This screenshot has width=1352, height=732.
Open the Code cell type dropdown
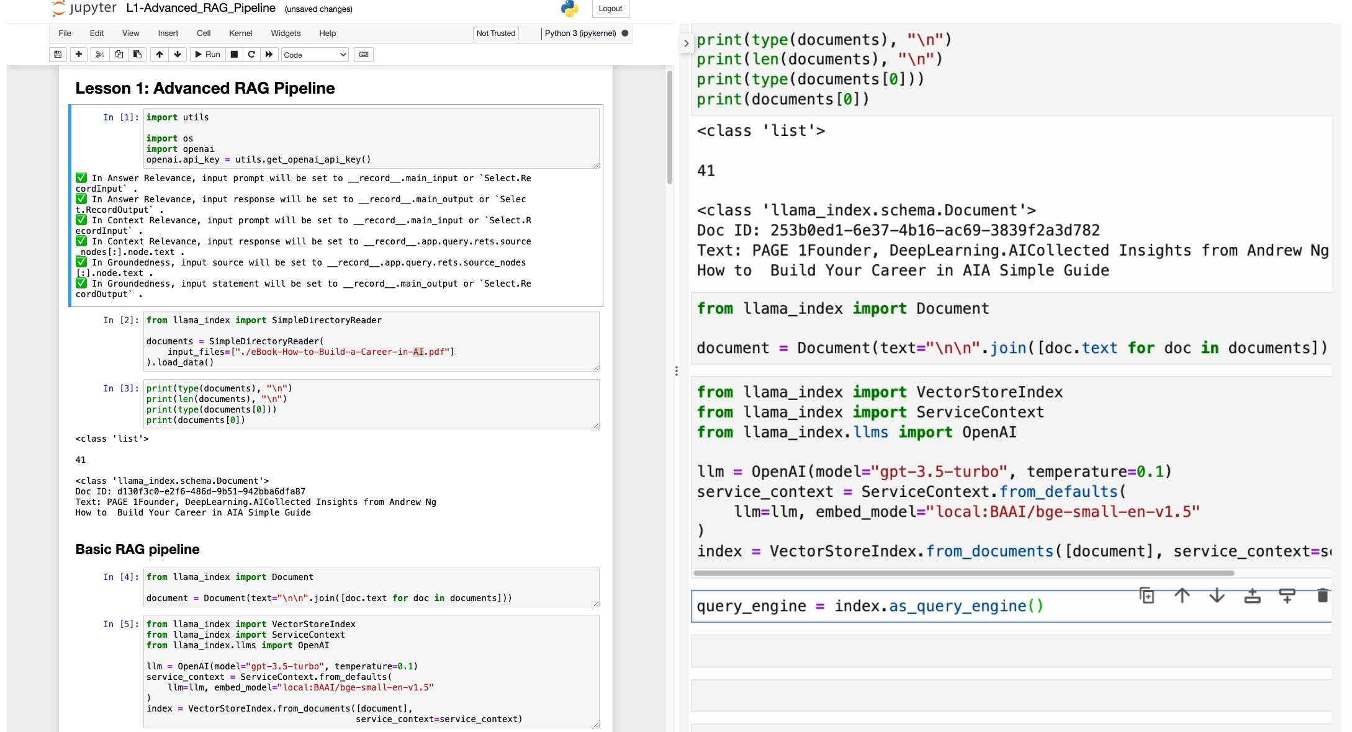point(315,55)
